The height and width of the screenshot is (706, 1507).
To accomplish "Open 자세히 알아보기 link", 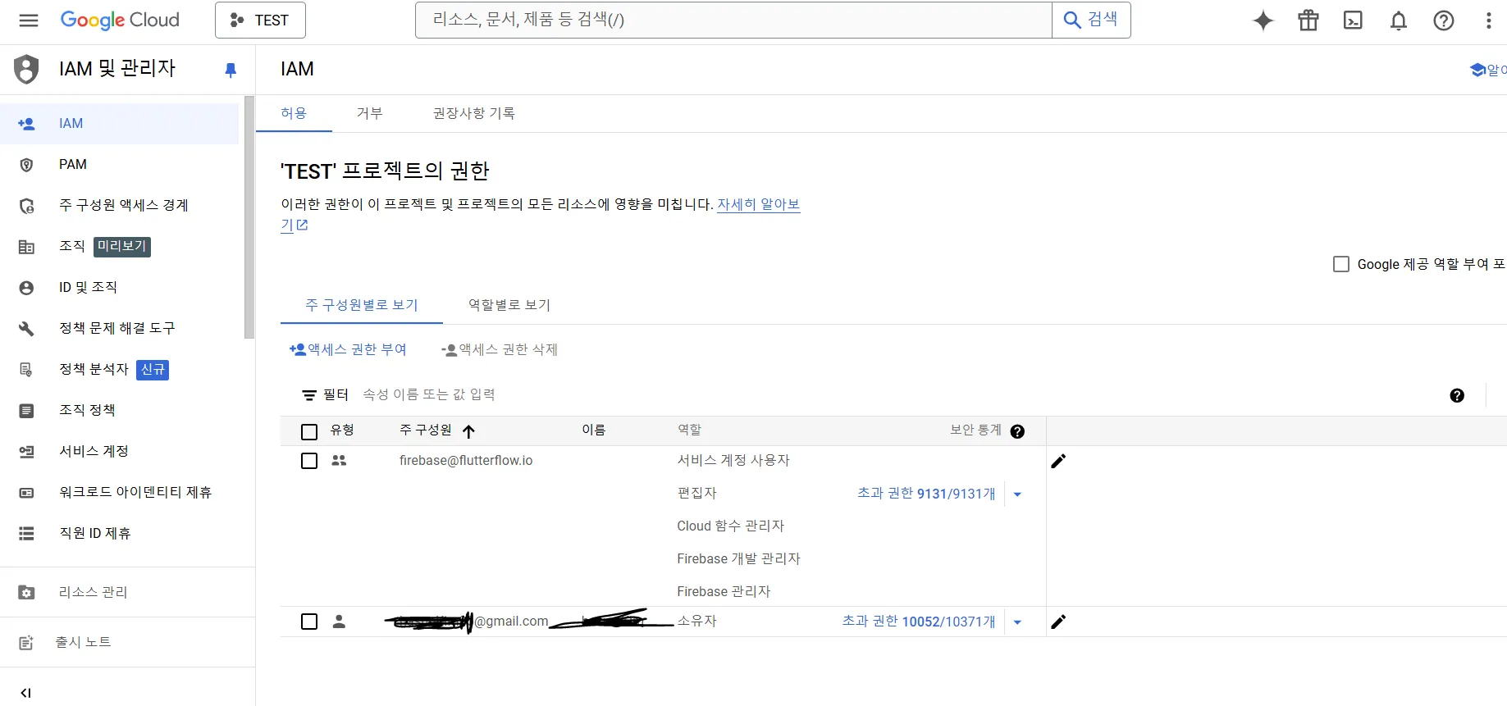I will coord(759,204).
